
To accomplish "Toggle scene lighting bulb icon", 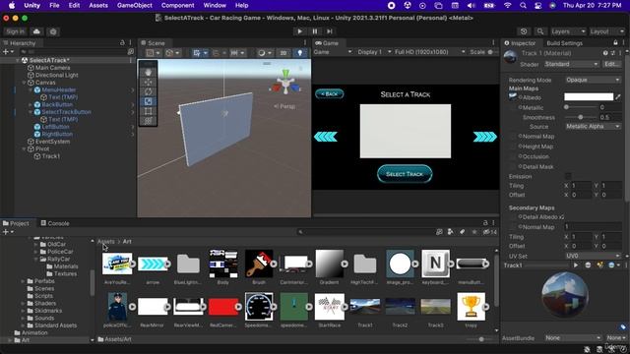I will coord(299,52).
